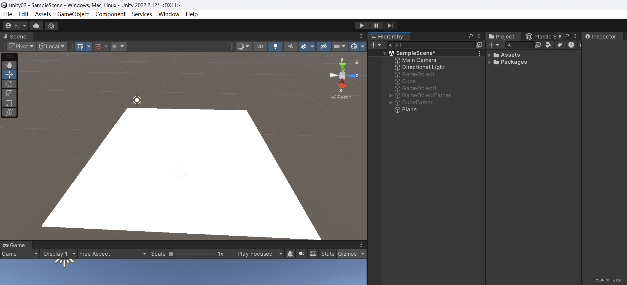Viewport: 627px width, 285px height.
Task: Open Scene camera settings
Action: 340,46
